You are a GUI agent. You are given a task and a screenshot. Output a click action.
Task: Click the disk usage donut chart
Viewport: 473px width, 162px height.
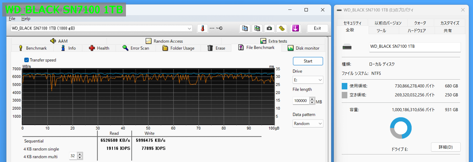(x=401, y=128)
